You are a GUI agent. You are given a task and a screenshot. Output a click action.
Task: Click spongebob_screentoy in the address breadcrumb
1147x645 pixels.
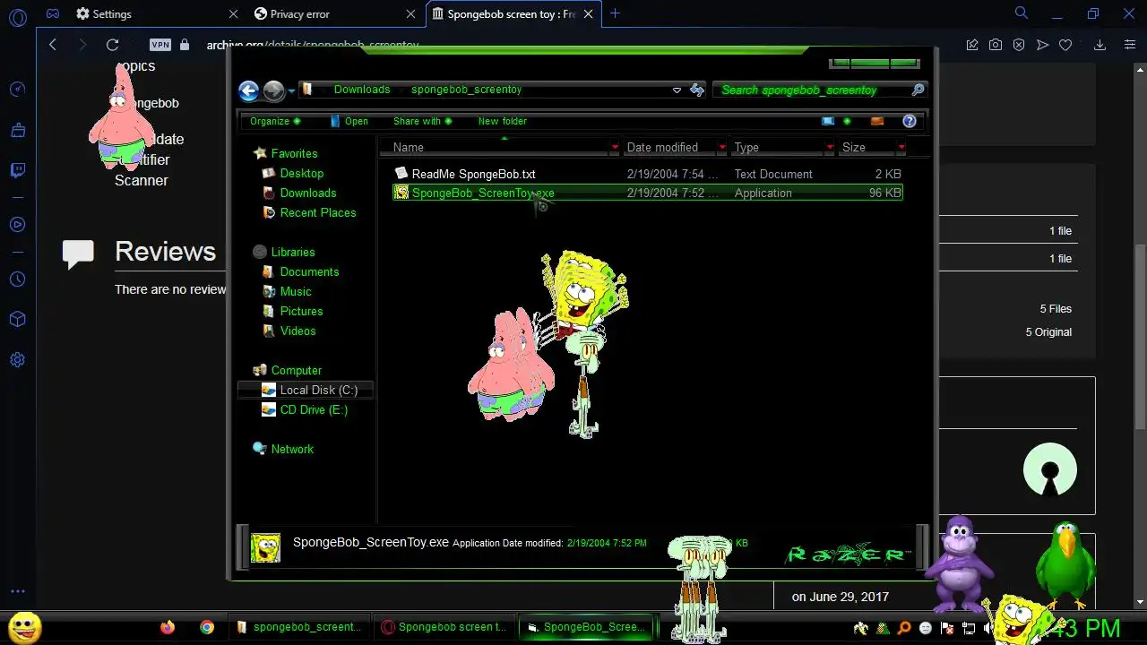click(x=466, y=90)
